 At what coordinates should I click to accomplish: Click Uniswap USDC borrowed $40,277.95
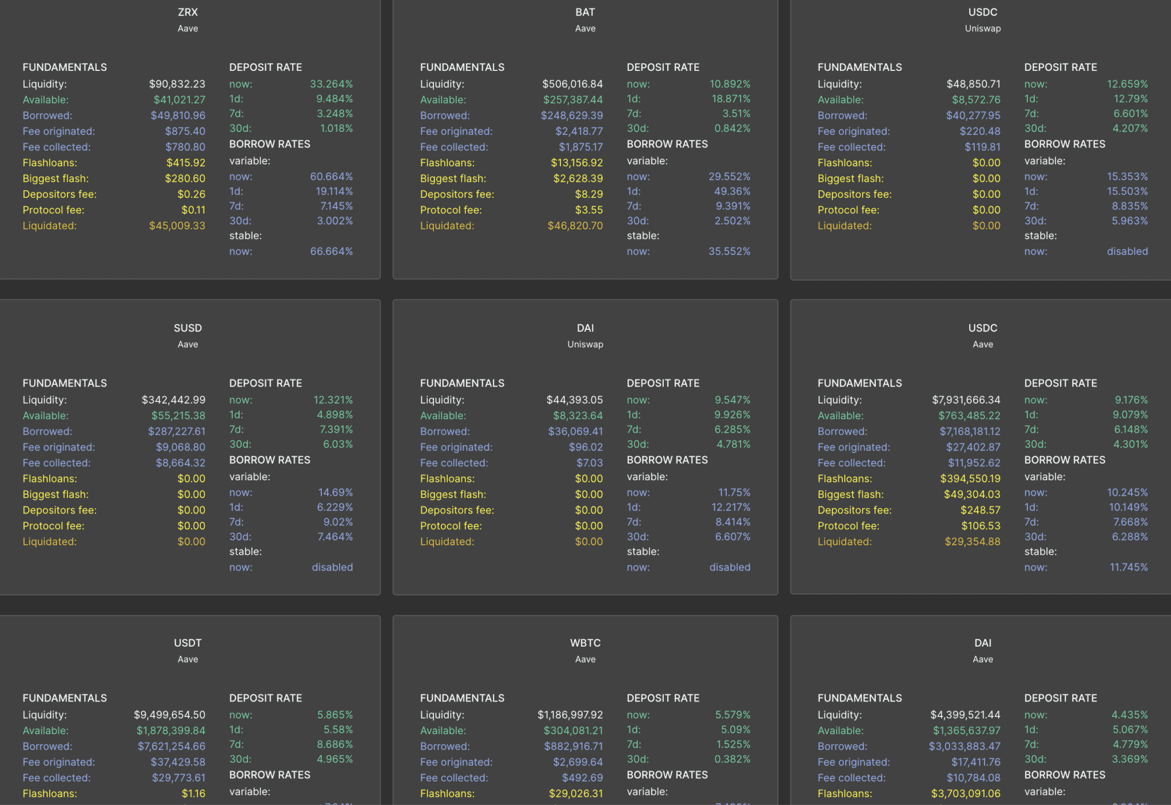click(x=974, y=116)
